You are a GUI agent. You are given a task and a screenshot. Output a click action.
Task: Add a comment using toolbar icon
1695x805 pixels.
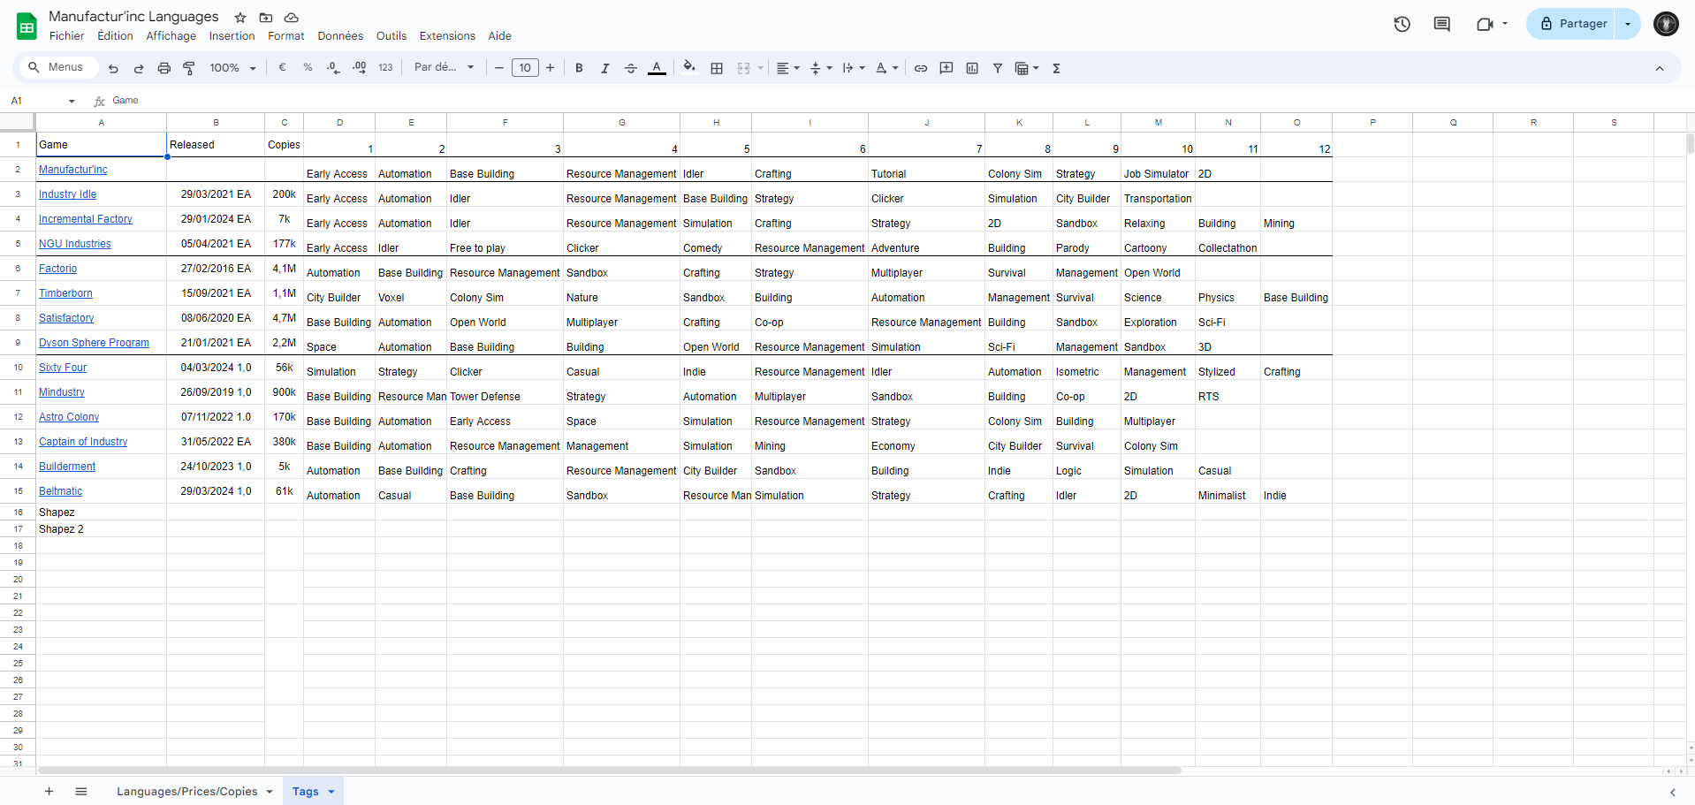(946, 68)
